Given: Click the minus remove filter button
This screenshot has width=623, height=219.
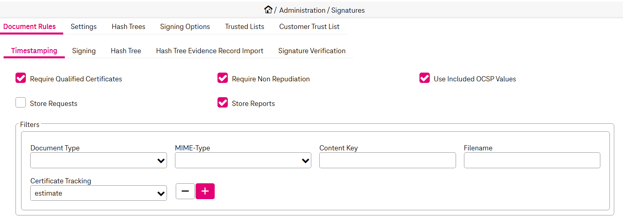Looking at the screenshot, I should click(185, 191).
